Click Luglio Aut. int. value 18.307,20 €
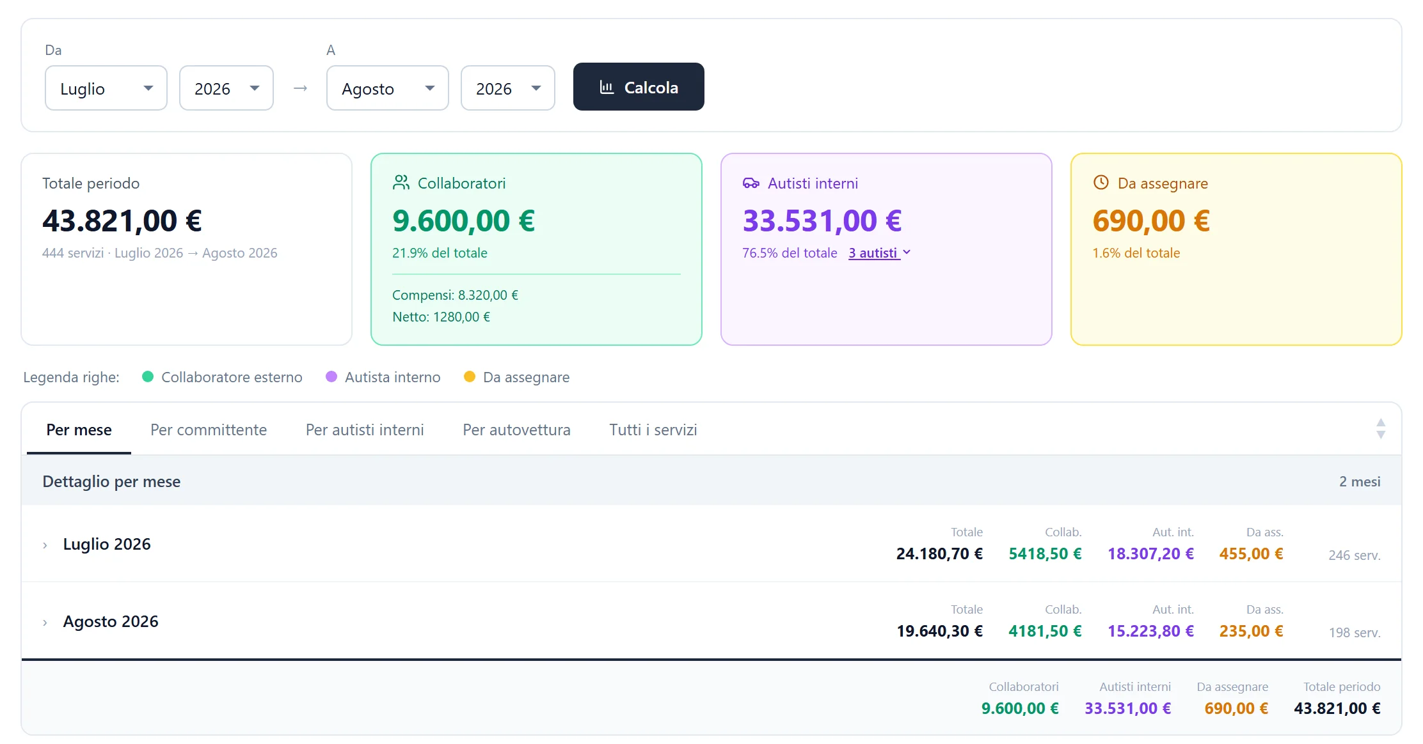 pyautogui.click(x=1150, y=554)
